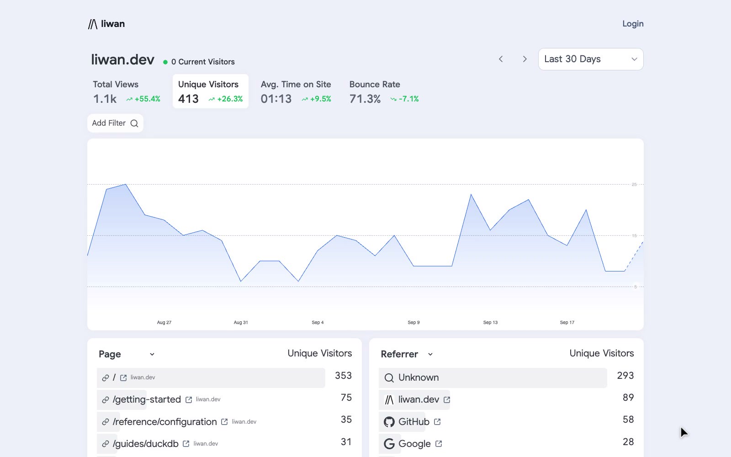Go to the next date range
The image size is (731, 457).
(524, 59)
